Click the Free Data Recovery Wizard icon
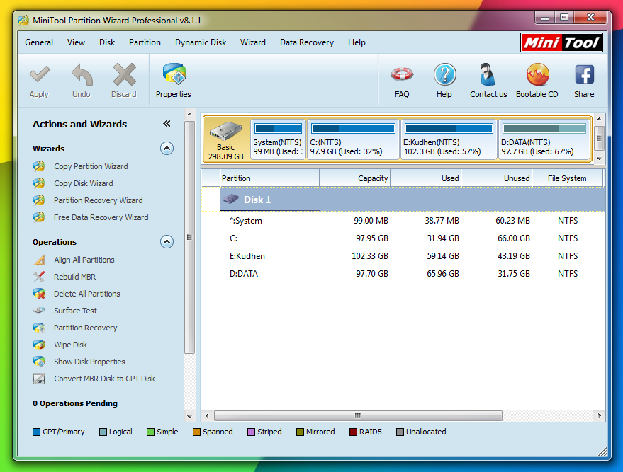Image resolution: width=623 pixels, height=472 pixels. (x=39, y=217)
